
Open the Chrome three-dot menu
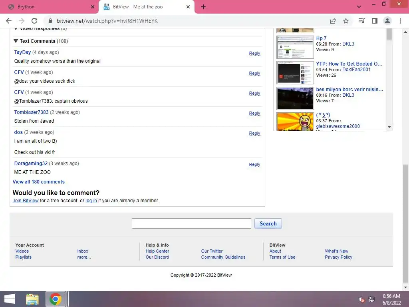(x=400, y=21)
